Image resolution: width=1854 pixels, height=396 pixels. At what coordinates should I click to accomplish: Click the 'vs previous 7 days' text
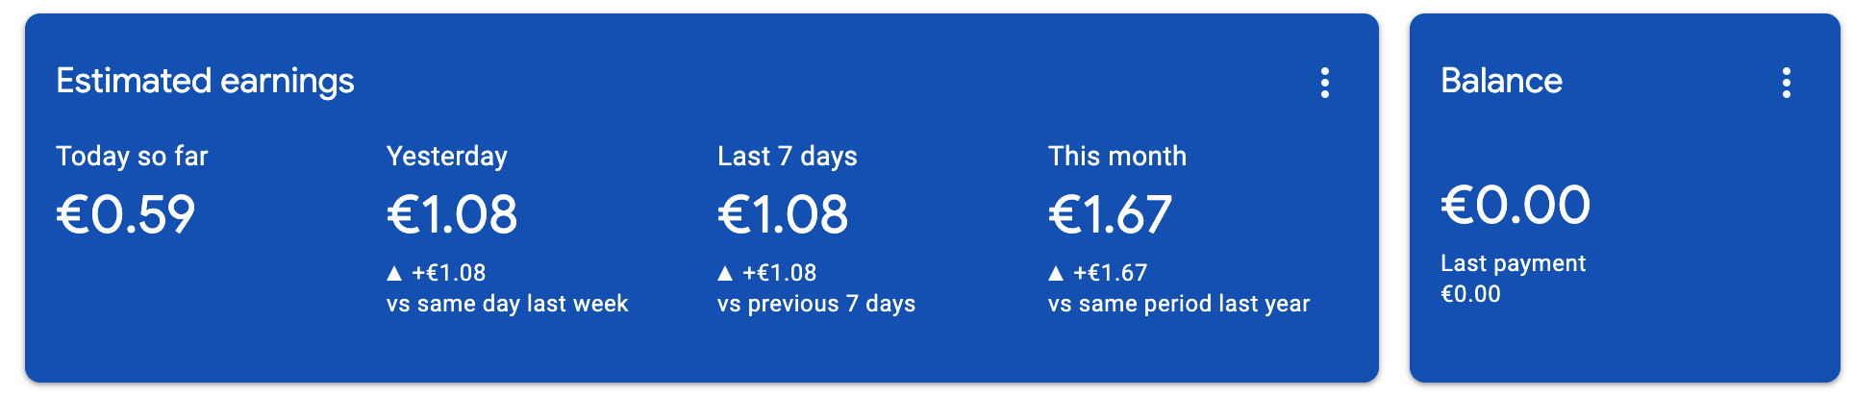click(816, 304)
